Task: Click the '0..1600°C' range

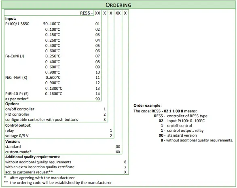Action: pyautogui.click(x=53, y=94)
